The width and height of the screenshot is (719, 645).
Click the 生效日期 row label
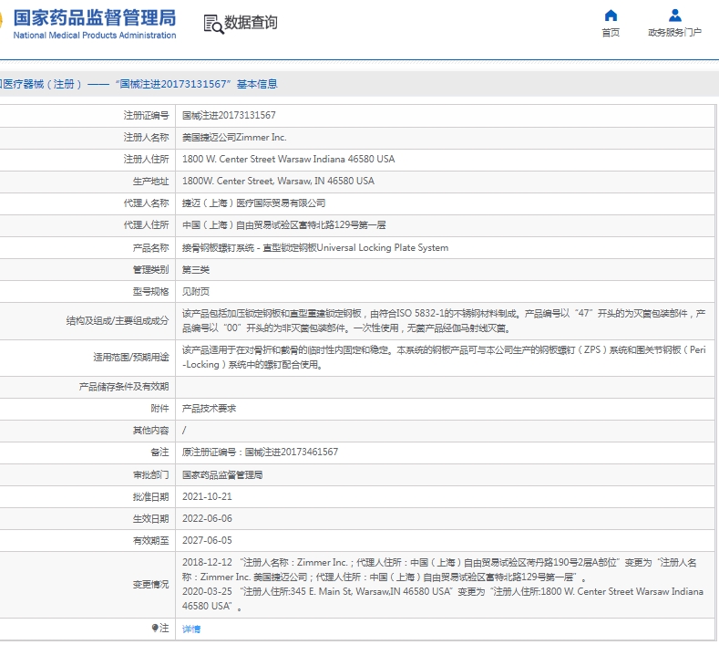(x=151, y=519)
